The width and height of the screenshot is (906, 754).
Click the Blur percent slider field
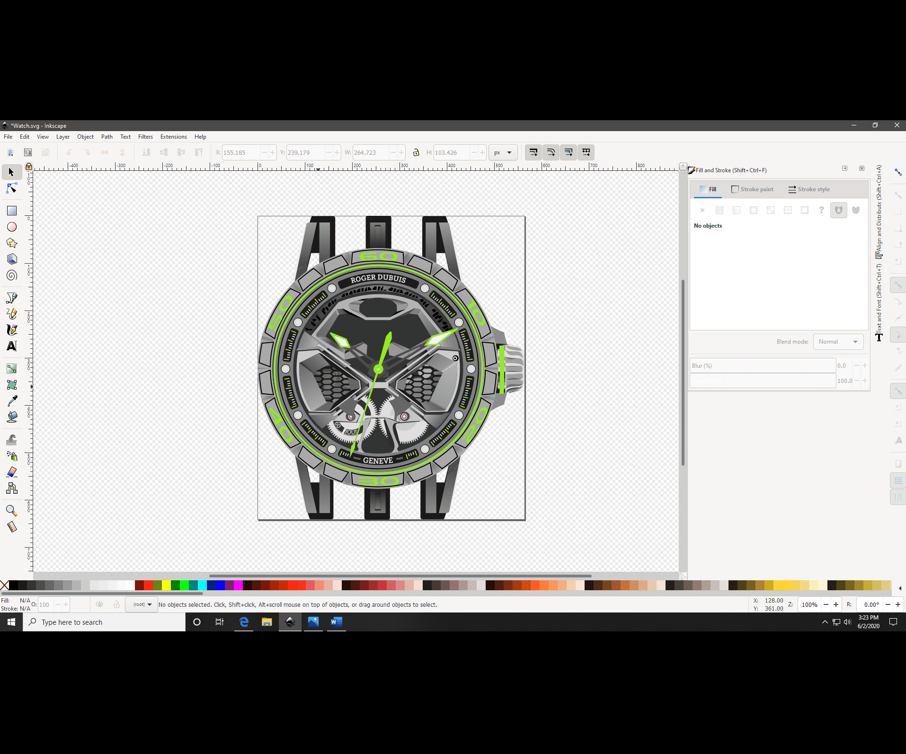[763, 366]
